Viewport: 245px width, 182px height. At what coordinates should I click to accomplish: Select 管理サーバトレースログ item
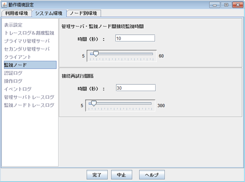click(x=29, y=97)
